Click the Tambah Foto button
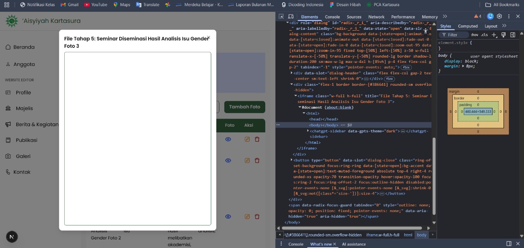 pos(244,107)
